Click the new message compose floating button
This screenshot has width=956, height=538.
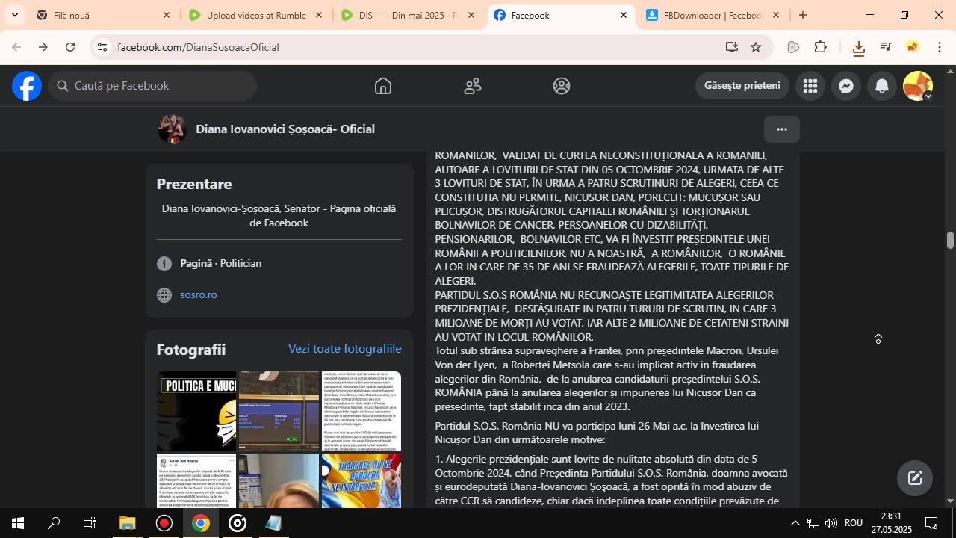click(915, 479)
